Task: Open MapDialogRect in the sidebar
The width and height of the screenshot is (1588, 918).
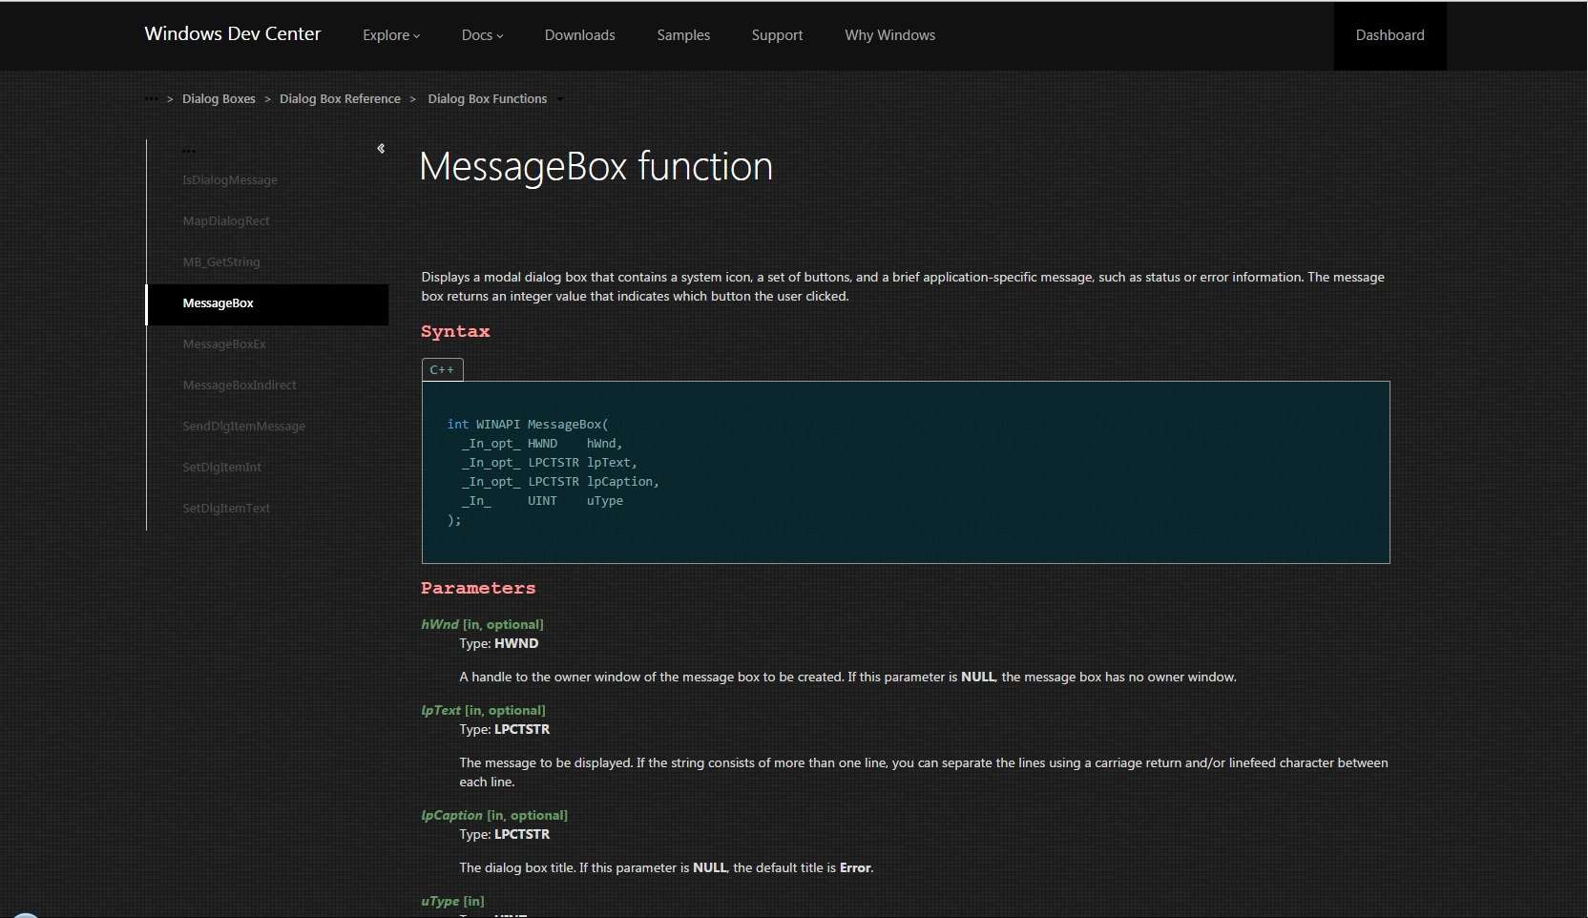Action: [x=226, y=221]
